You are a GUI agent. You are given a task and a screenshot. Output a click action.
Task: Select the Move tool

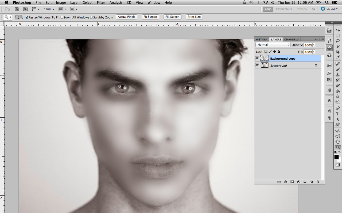pos(338,30)
